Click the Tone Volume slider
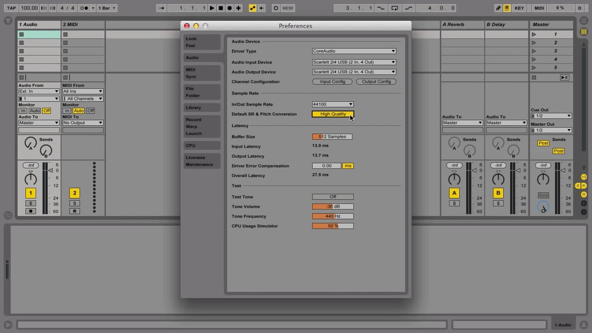 point(333,206)
